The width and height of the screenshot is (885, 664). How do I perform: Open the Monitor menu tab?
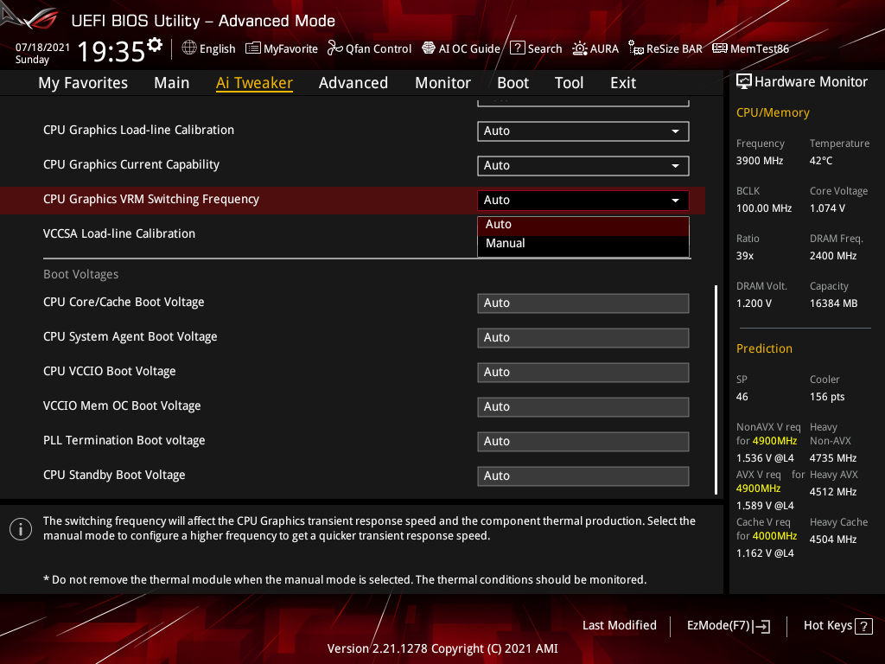pyautogui.click(x=442, y=82)
